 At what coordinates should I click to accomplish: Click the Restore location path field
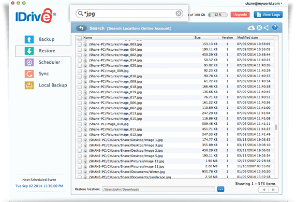click(x=158, y=189)
